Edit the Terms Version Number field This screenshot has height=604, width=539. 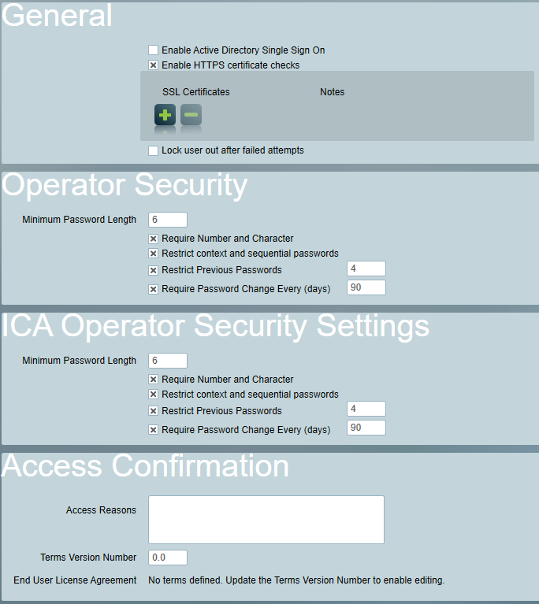[168, 558]
